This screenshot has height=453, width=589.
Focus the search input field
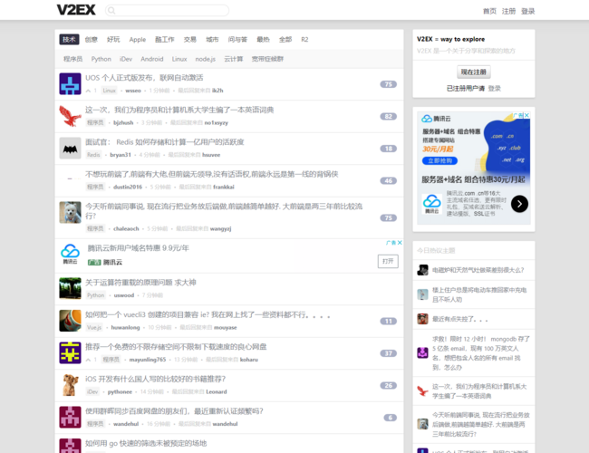coord(167,11)
